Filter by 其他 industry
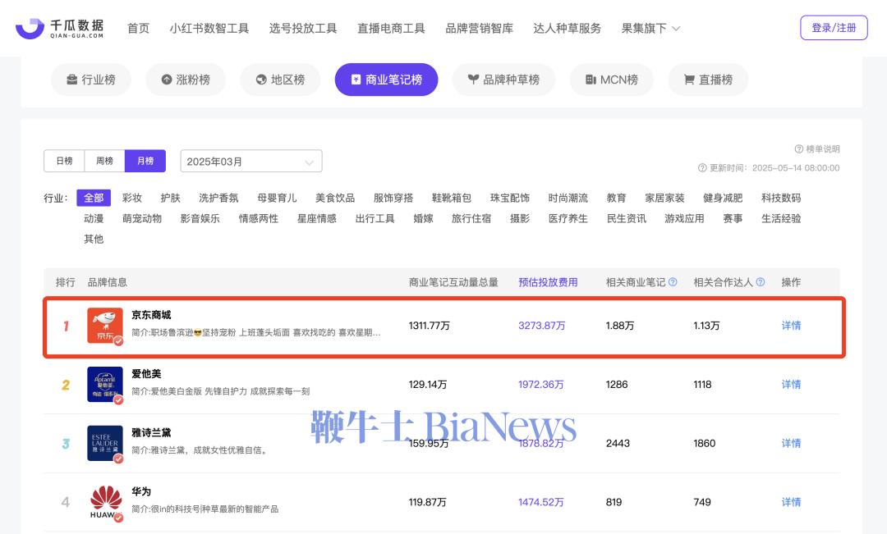The image size is (887, 534). [94, 239]
